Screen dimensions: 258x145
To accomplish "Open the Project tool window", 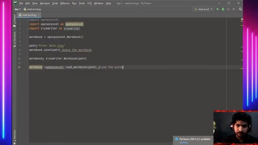I will [15, 21].
